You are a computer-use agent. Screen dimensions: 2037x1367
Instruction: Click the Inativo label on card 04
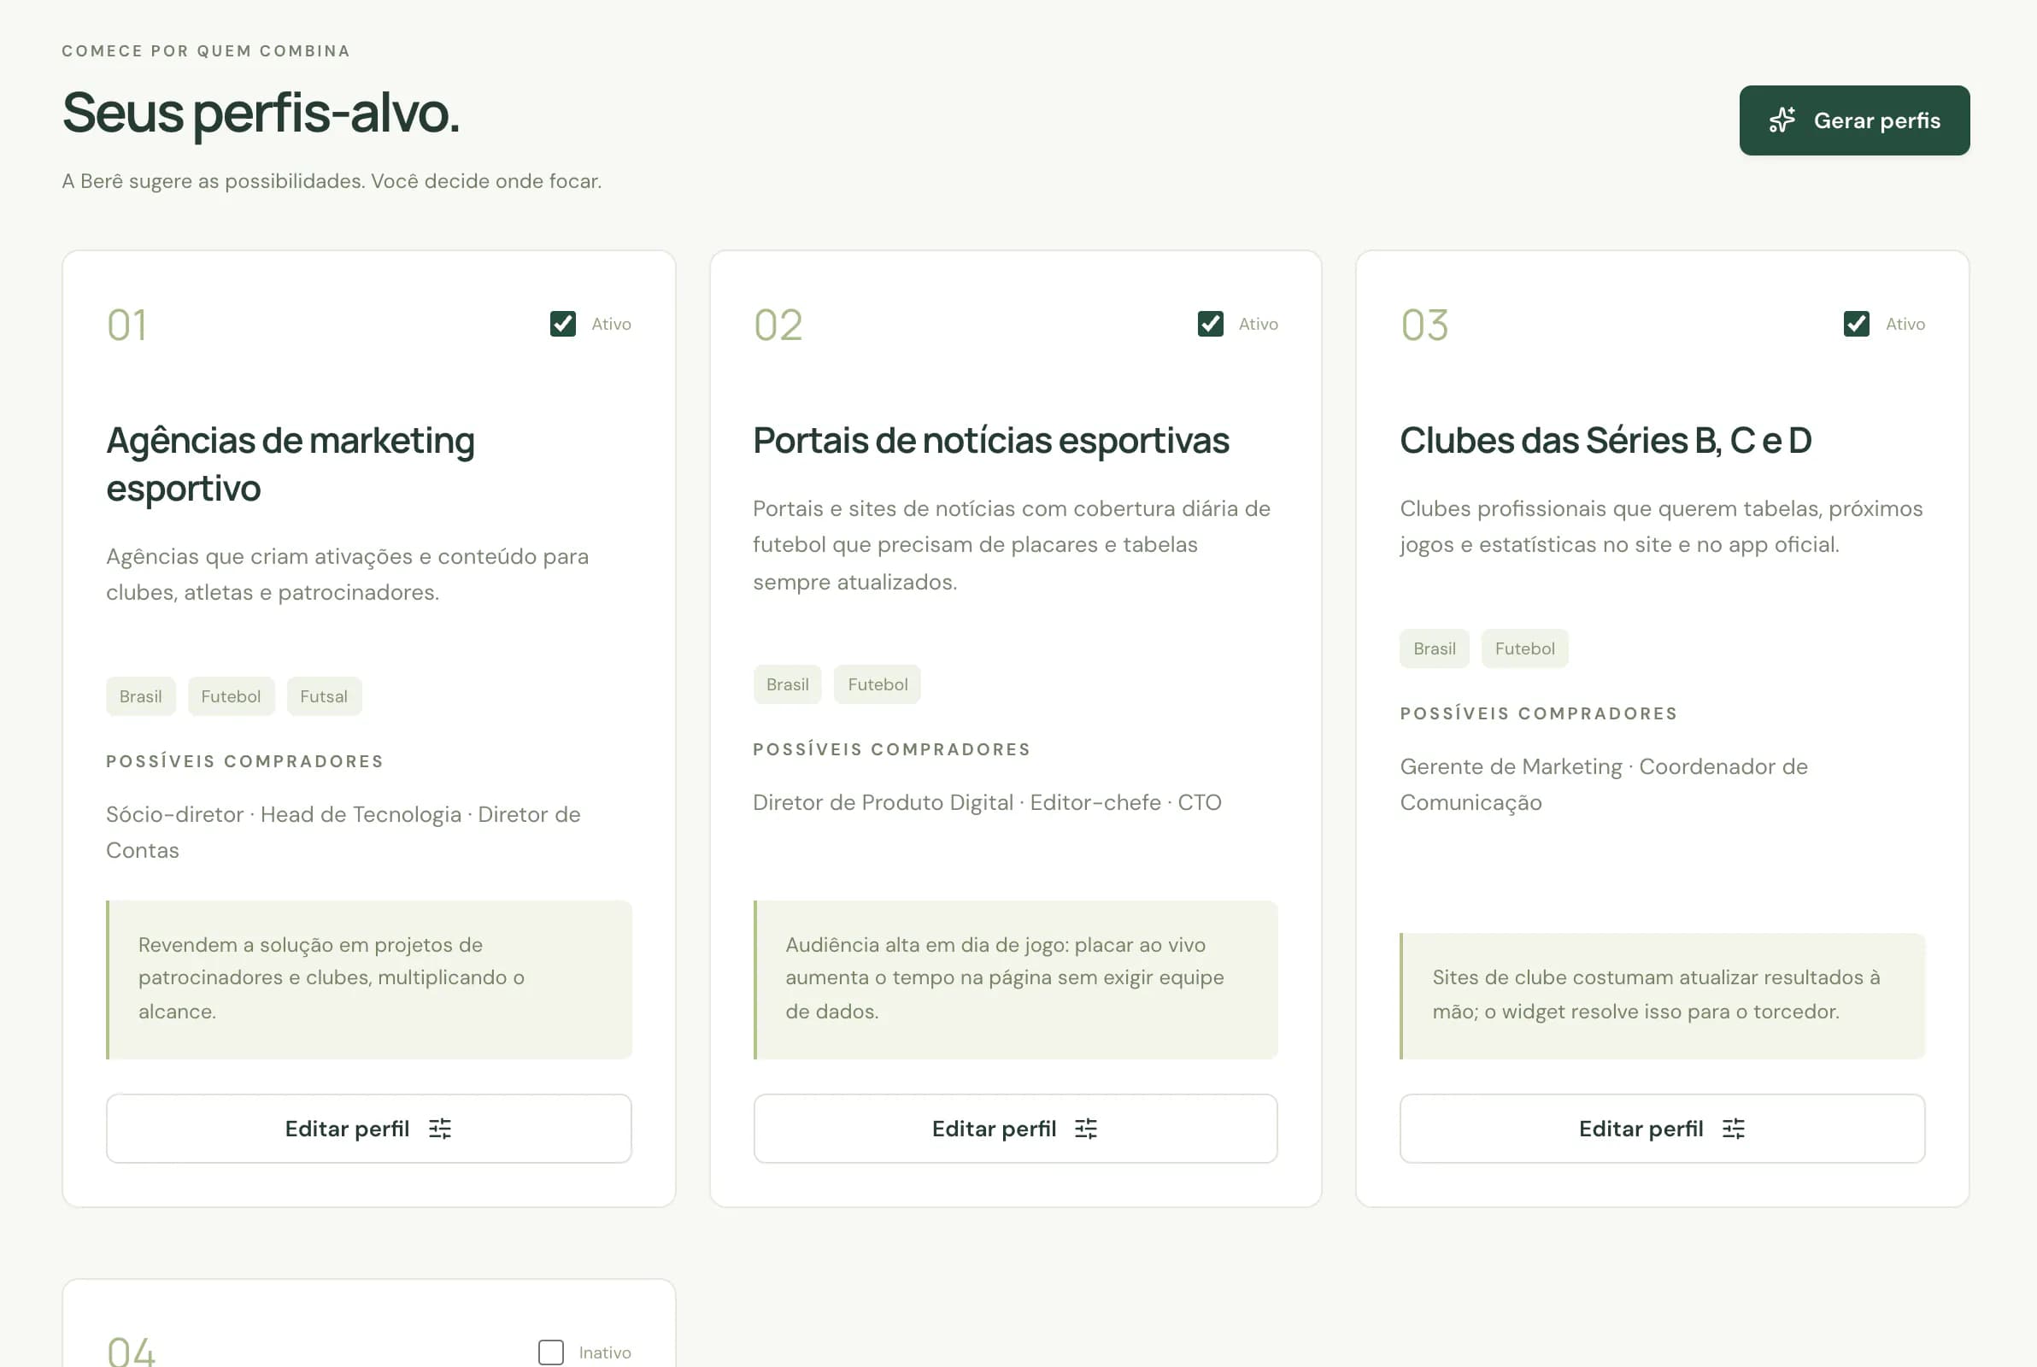(605, 1353)
